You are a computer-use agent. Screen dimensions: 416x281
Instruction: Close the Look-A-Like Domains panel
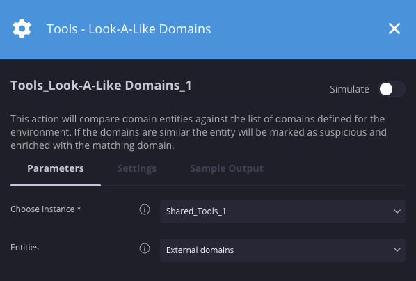(x=394, y=29)
